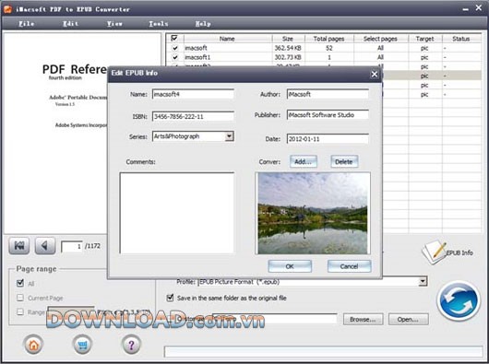Confirm dialog with OK button
The height and width of the screenshot is (364, 489).
click(290, 266)
